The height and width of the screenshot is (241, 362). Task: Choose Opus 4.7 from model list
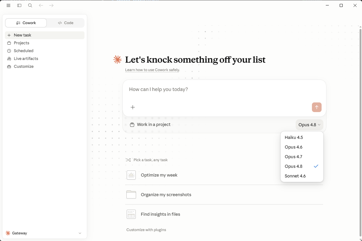click(302, 157)
